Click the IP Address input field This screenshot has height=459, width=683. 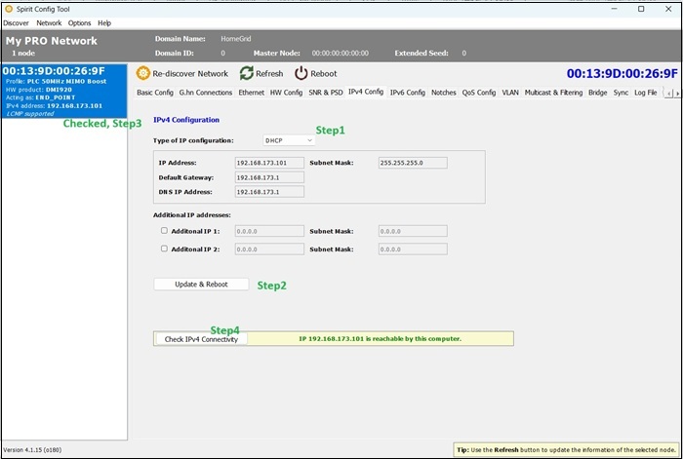point(269,163)
